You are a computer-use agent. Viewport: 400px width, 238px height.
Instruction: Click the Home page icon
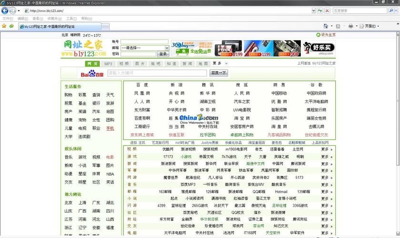tap(326, 26)
